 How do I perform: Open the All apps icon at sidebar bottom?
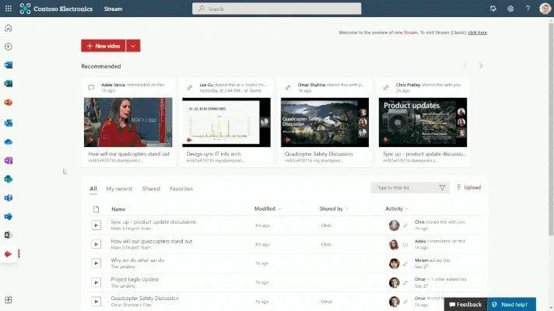(8, 300)
